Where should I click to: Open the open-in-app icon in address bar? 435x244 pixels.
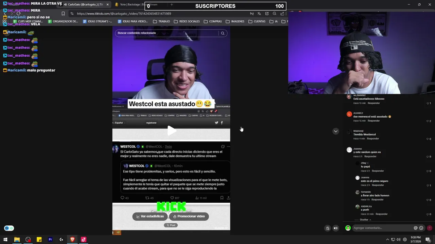click(267, 14)
